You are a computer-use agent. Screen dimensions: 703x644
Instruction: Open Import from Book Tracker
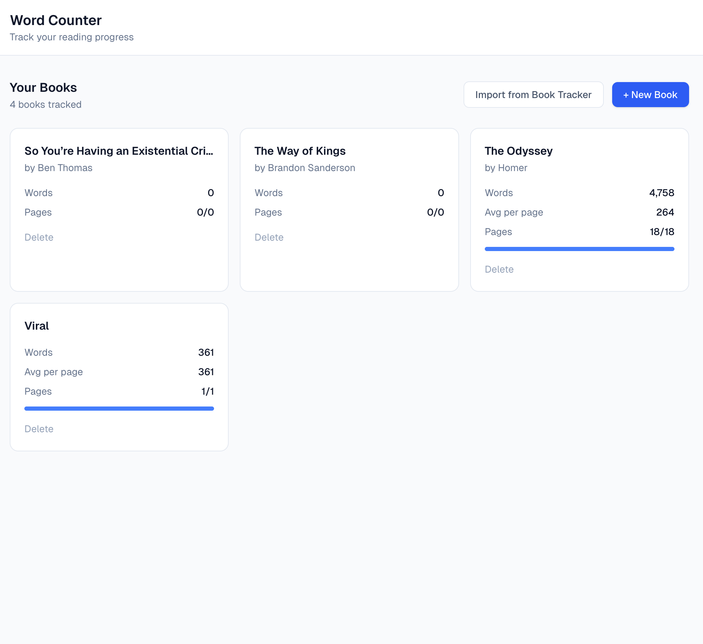coord(533,95)
